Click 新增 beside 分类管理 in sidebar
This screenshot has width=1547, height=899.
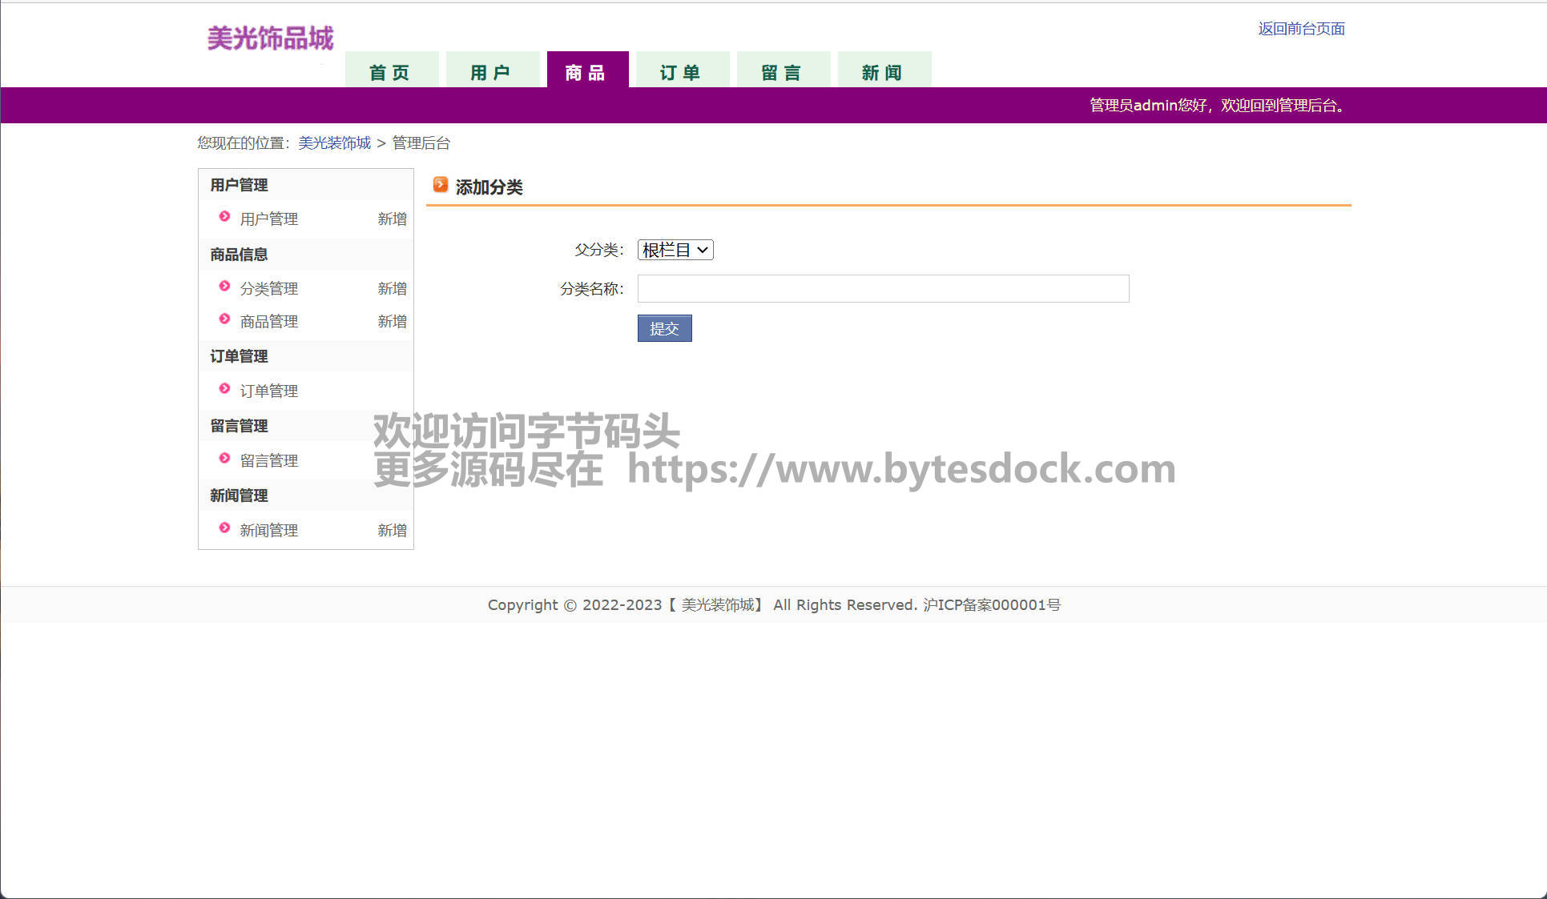(x=392, y=289)
